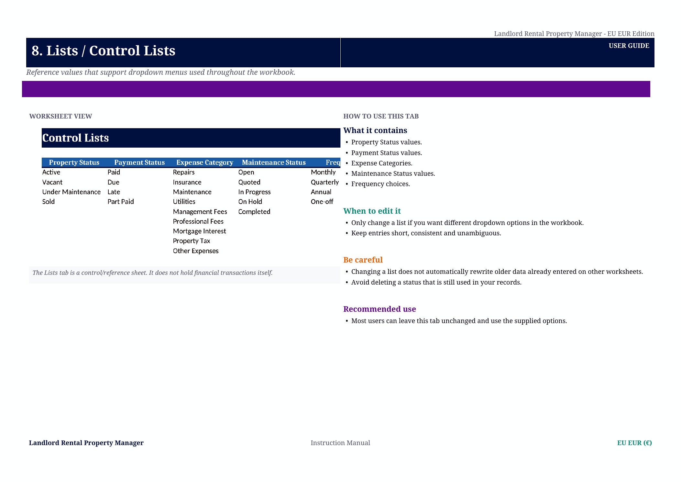This screenshot has width=681, height=482.
Task: Select the 'Other Expenses' cell
Action: pyautogui.click(x=195, y=251)
